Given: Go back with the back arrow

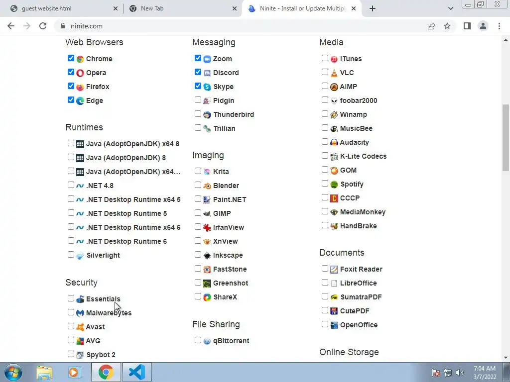Looking at the screenshot, I should [x=11, y=26].
